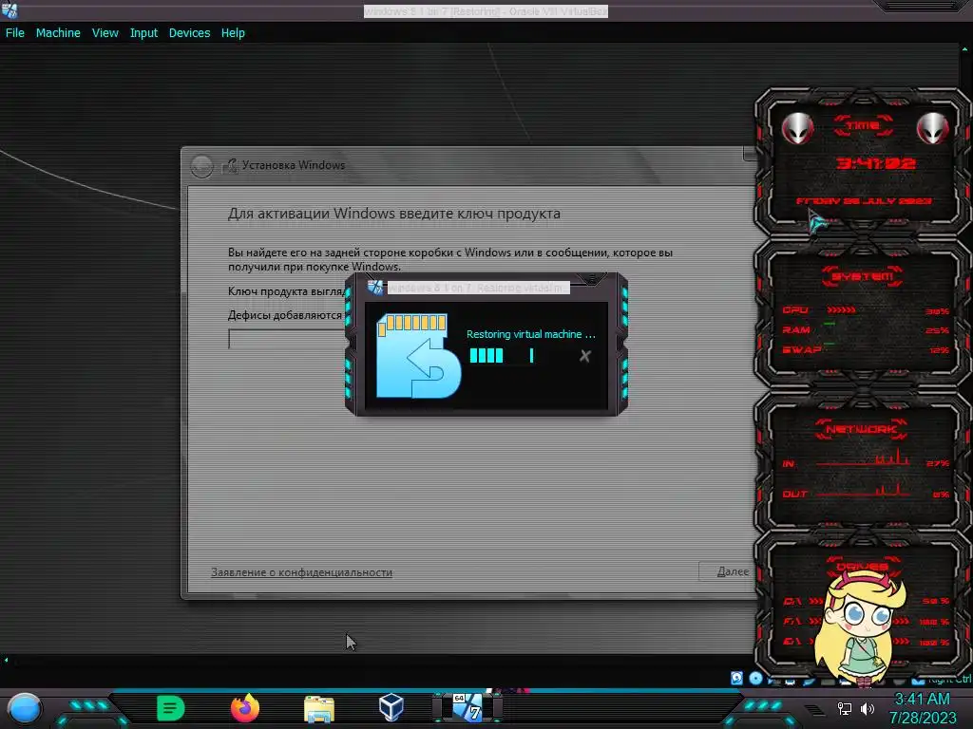Click the network OUT graph
Screen dimensions: 973x729
pos(863,490)
